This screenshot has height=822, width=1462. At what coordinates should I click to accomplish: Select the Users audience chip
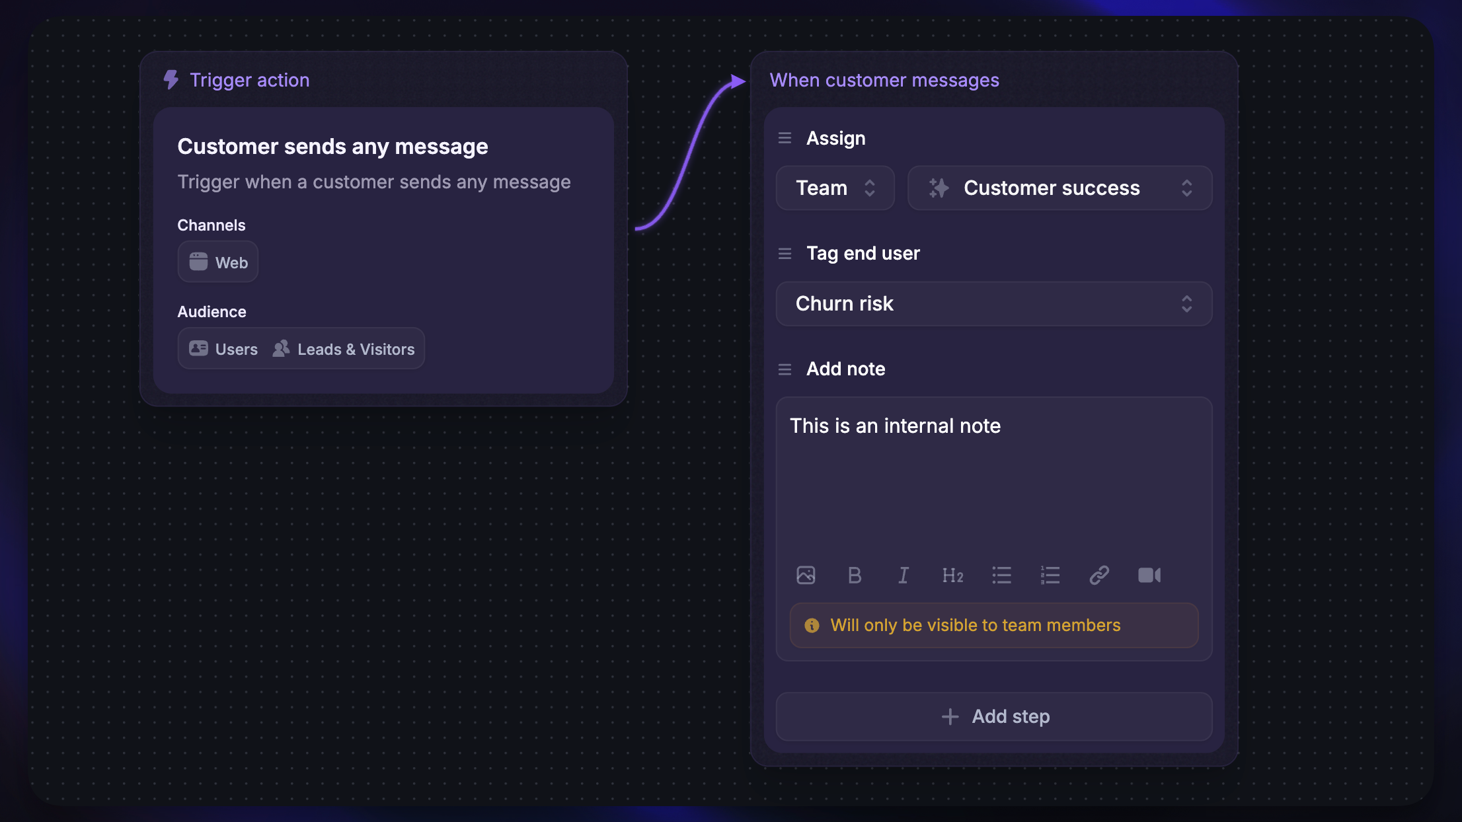(x=223, y=349)
